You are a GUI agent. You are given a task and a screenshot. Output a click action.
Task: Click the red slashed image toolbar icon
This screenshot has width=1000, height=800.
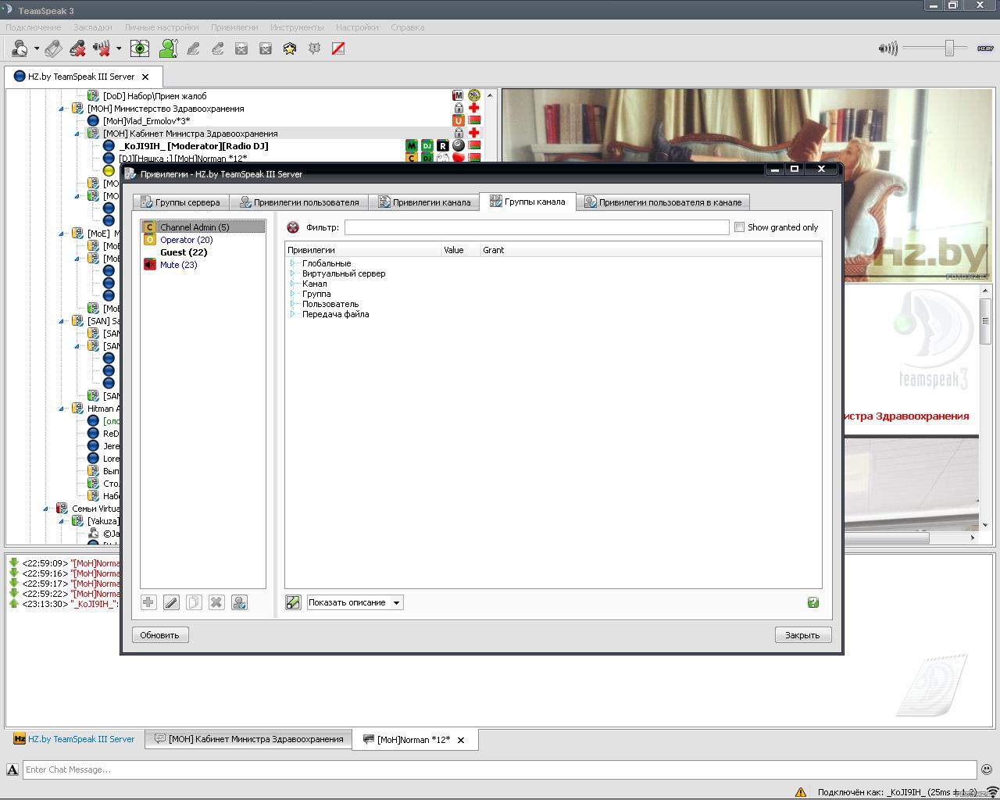(x=338, y=48)
